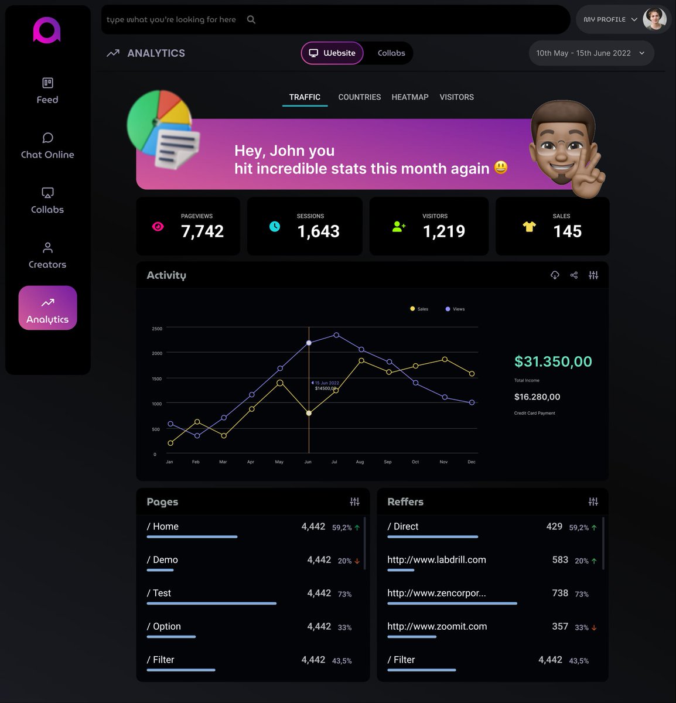Screen dimensions: 676x703
Task: Open the Sales 145 card
Action: tap(552, 226)
